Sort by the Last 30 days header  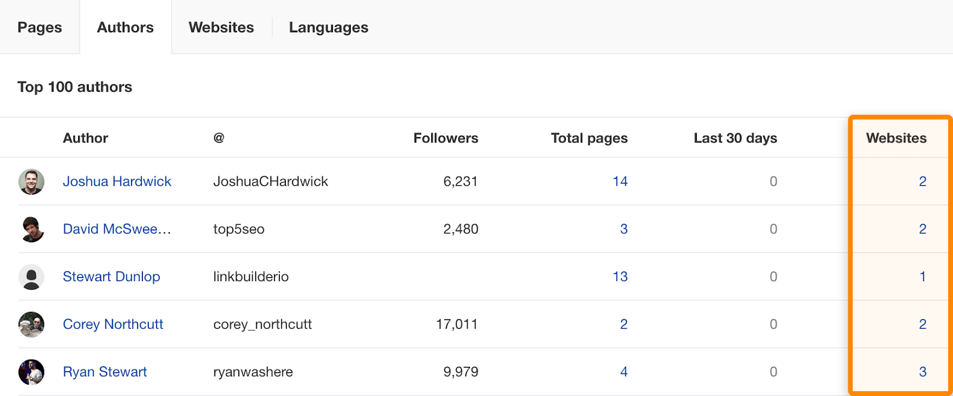point(735,138)
